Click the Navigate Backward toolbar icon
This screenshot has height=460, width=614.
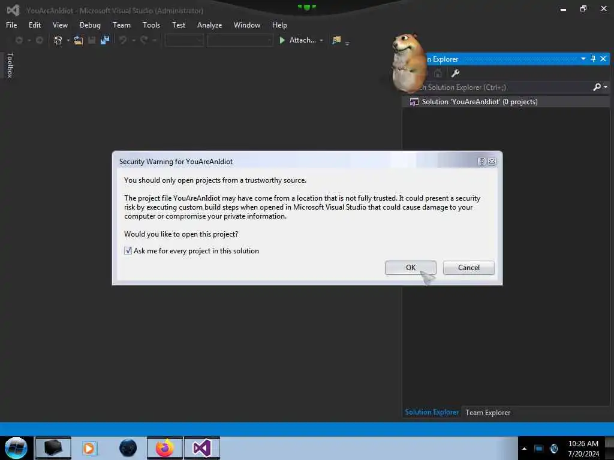pos(19,40)
